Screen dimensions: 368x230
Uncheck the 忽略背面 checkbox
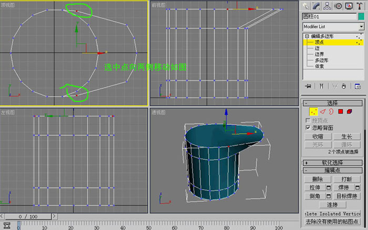[x=308, y=128]
